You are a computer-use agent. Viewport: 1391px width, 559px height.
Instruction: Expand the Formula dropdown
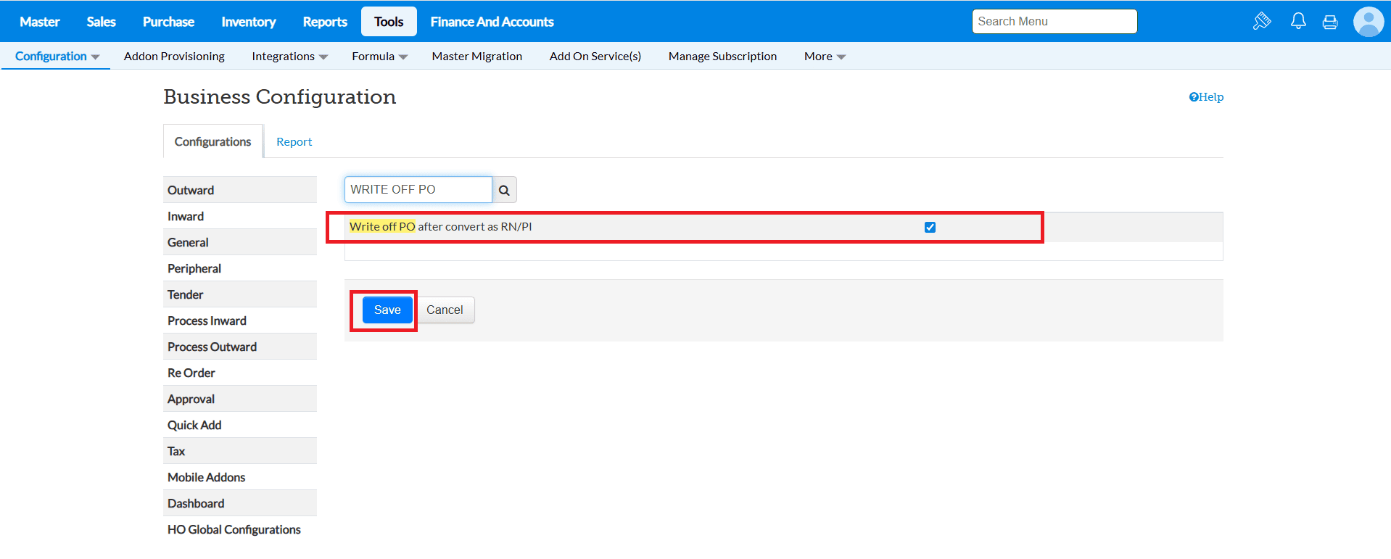(x=379, y=57)
